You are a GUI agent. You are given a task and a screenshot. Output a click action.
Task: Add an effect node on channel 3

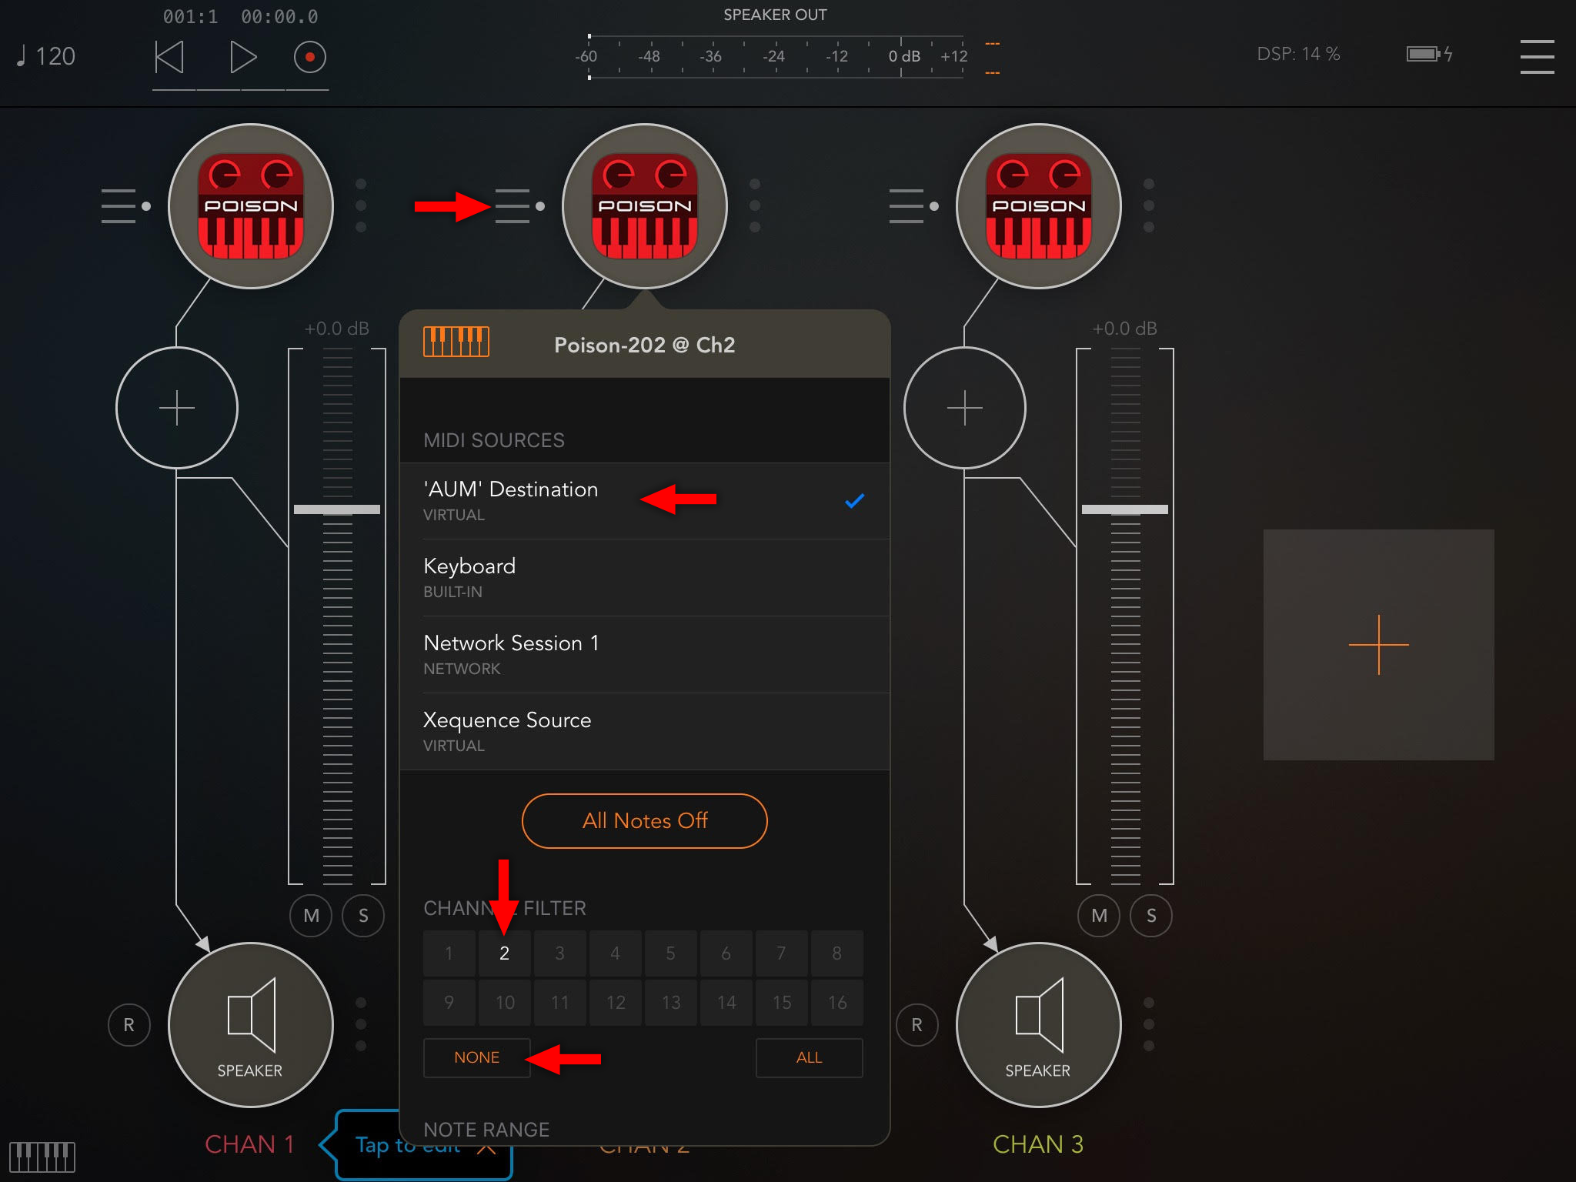(965, 408)
